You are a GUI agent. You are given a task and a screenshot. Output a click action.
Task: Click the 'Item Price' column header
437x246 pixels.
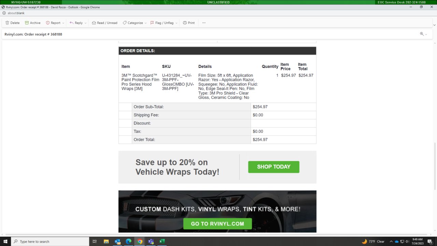[x=285, y=67]
